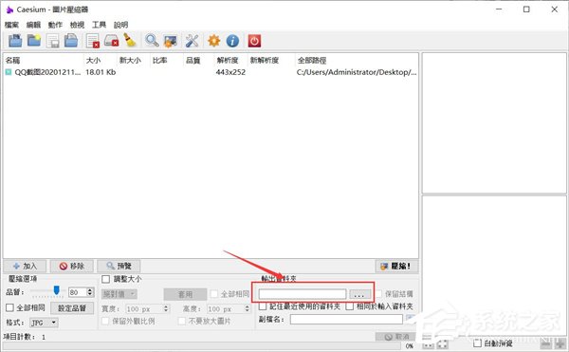Screen dimensions: 569x352
Task: Open the 編輯 menu
Action: click(x=33, y=25)
